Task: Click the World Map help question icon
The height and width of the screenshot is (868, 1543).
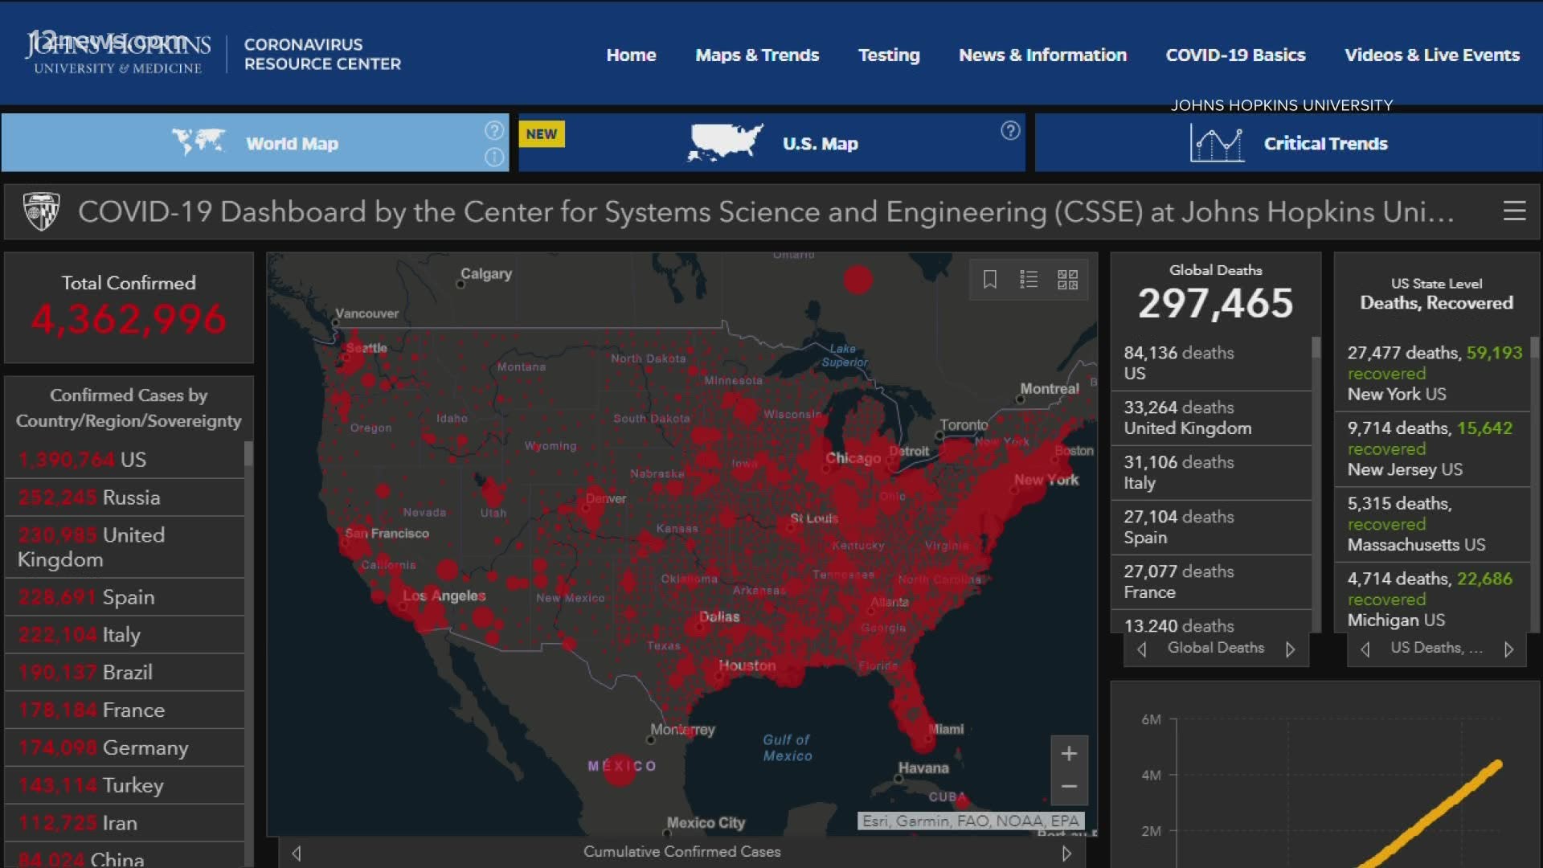Action: (x=494, y=130)
